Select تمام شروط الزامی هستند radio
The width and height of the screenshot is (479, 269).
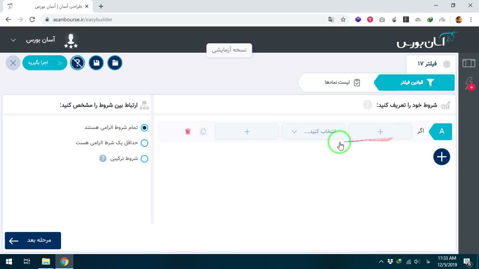pos(144,127)
